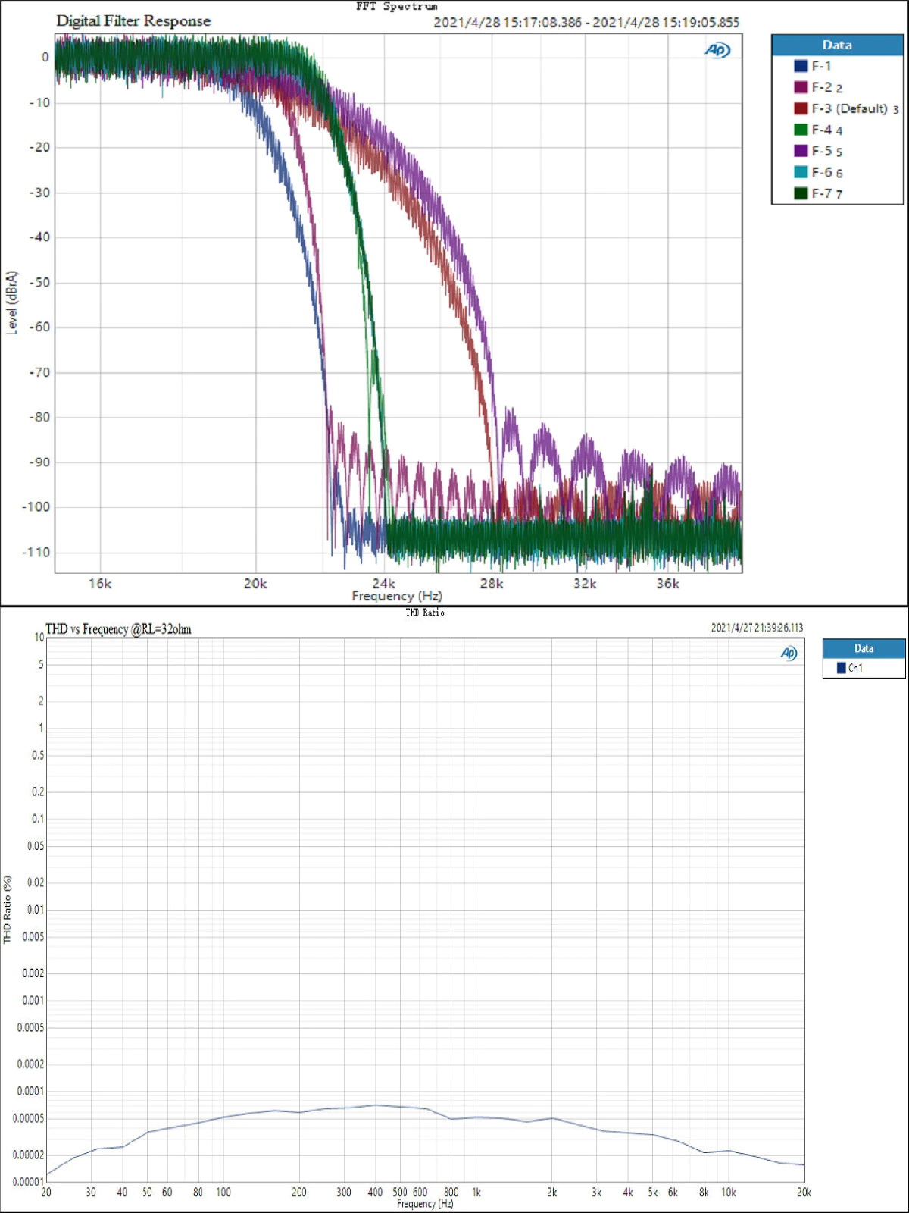Click the Frequency (Hz) label under the FFT graph
Screen dimensions: 909x1213
396,596
